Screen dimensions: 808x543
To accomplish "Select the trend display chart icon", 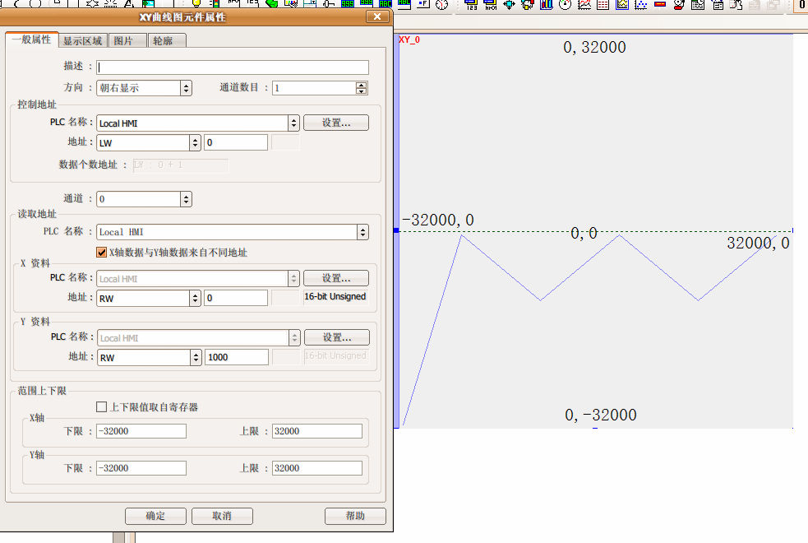I will [x=584, y=5].
